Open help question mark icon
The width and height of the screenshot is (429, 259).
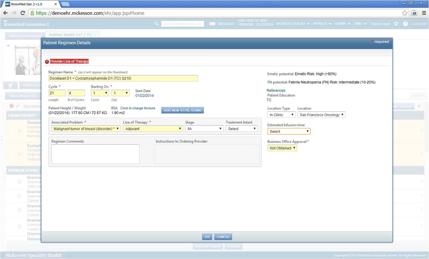point(405,24)
